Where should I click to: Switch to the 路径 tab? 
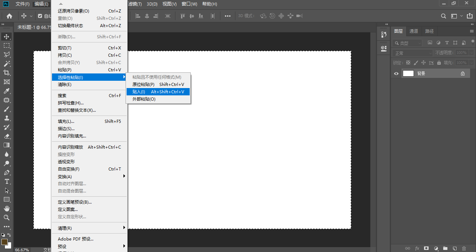pos(429,31)
